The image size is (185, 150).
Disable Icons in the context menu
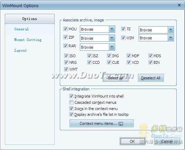coord(71,108)
